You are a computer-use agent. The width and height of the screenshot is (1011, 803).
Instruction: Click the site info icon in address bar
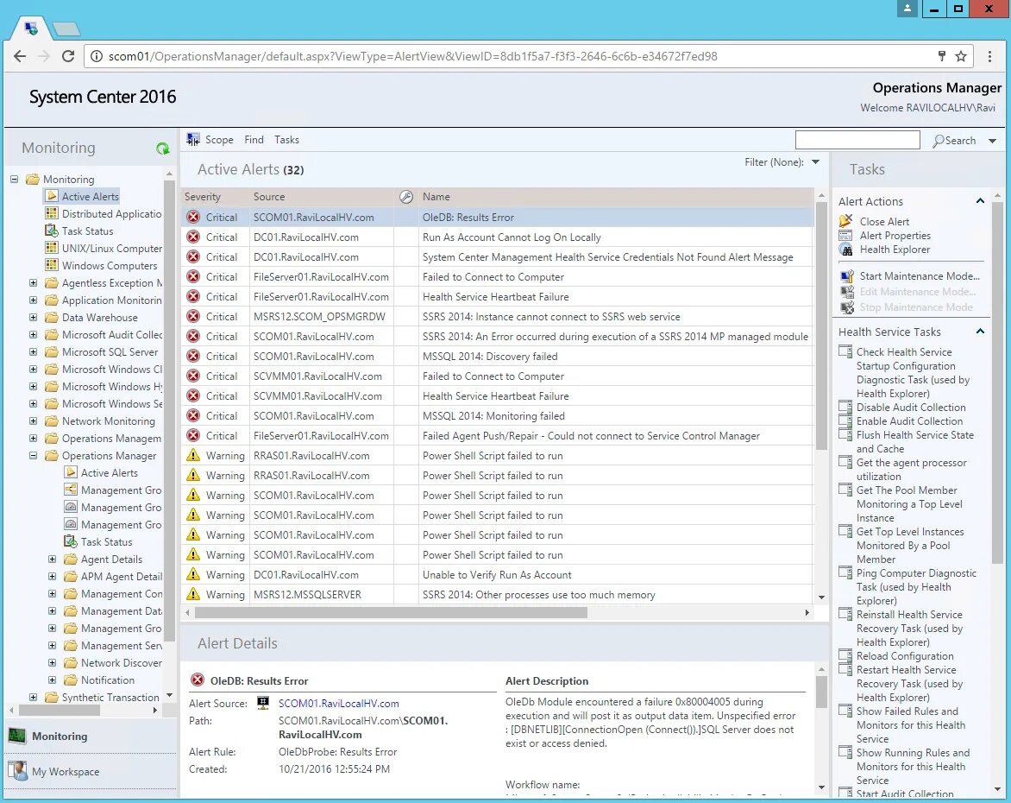click(96, 56)
